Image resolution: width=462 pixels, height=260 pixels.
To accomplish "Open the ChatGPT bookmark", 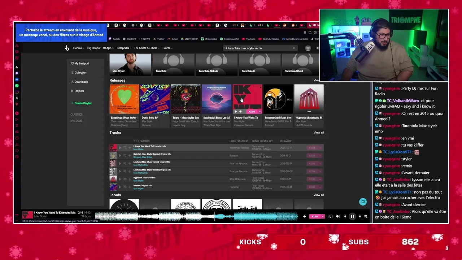I will pyautogui.click(x=130, y=39).
